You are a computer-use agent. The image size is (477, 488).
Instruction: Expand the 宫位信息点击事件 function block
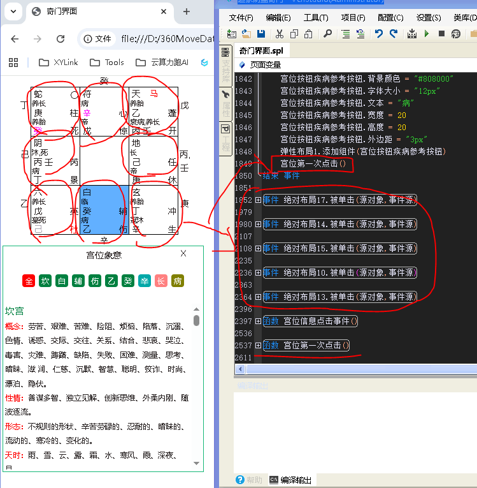tap(258, 321)
